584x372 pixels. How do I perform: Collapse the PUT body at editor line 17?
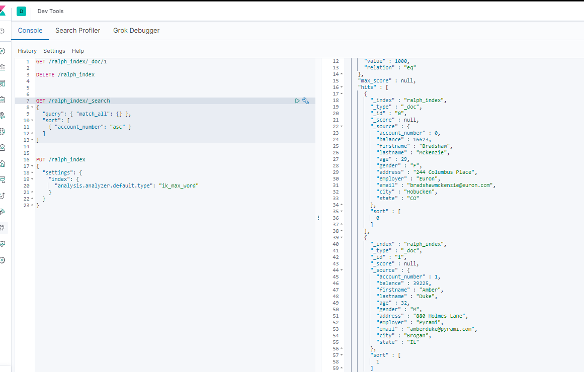coord(32,166)
